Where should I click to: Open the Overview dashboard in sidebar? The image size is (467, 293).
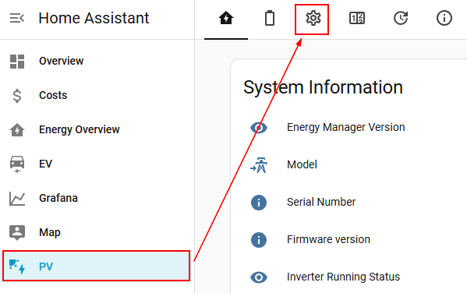pos(97,61)
